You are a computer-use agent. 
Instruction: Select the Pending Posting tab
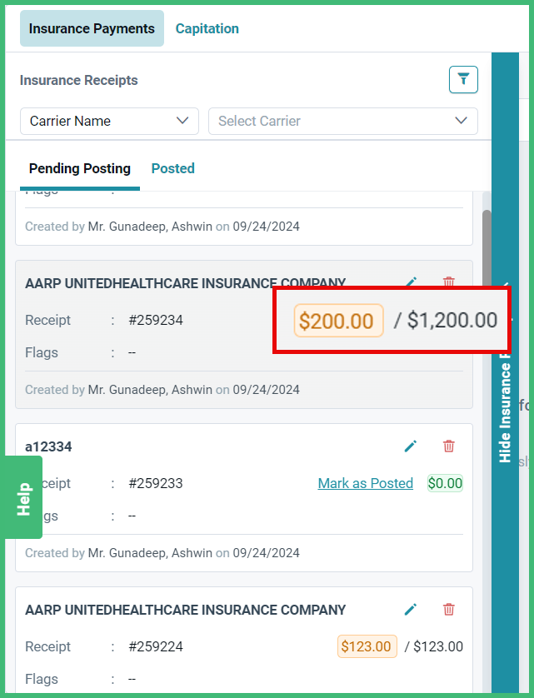[x=79, y=168]
